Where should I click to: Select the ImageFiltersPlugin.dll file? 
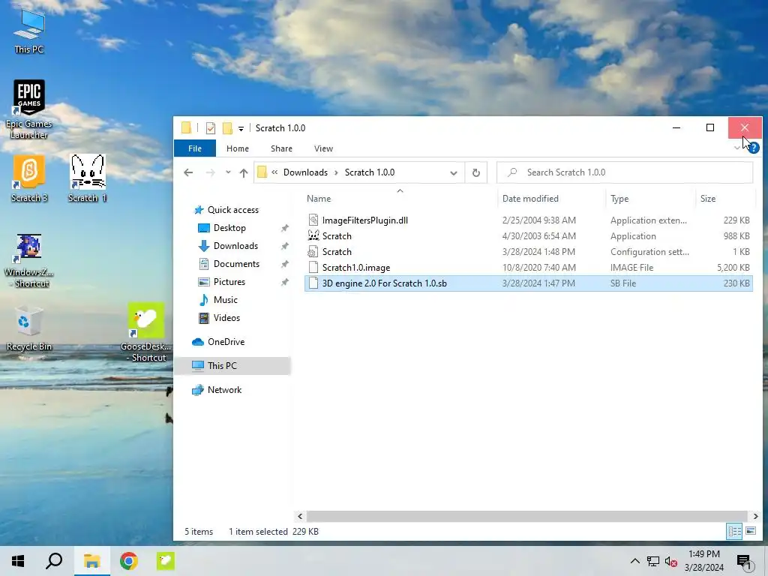pos(529,220)
